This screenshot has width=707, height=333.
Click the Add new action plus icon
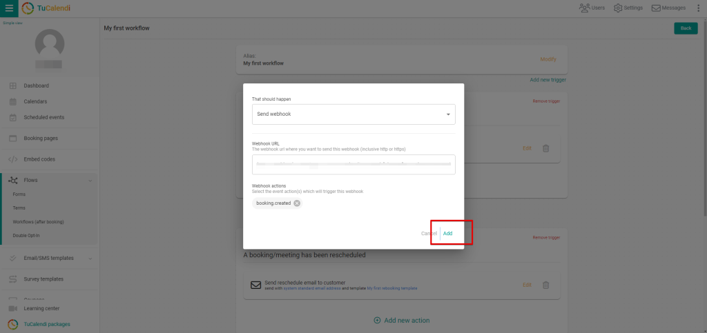pos(377,321)
